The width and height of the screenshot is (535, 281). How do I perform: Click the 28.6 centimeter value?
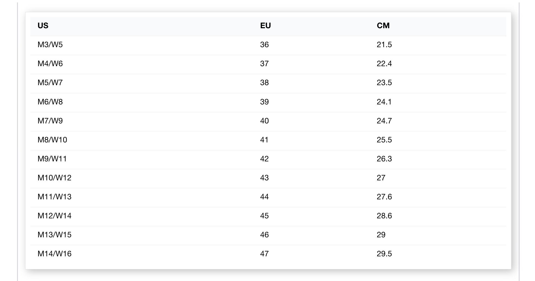coord(384,216)
